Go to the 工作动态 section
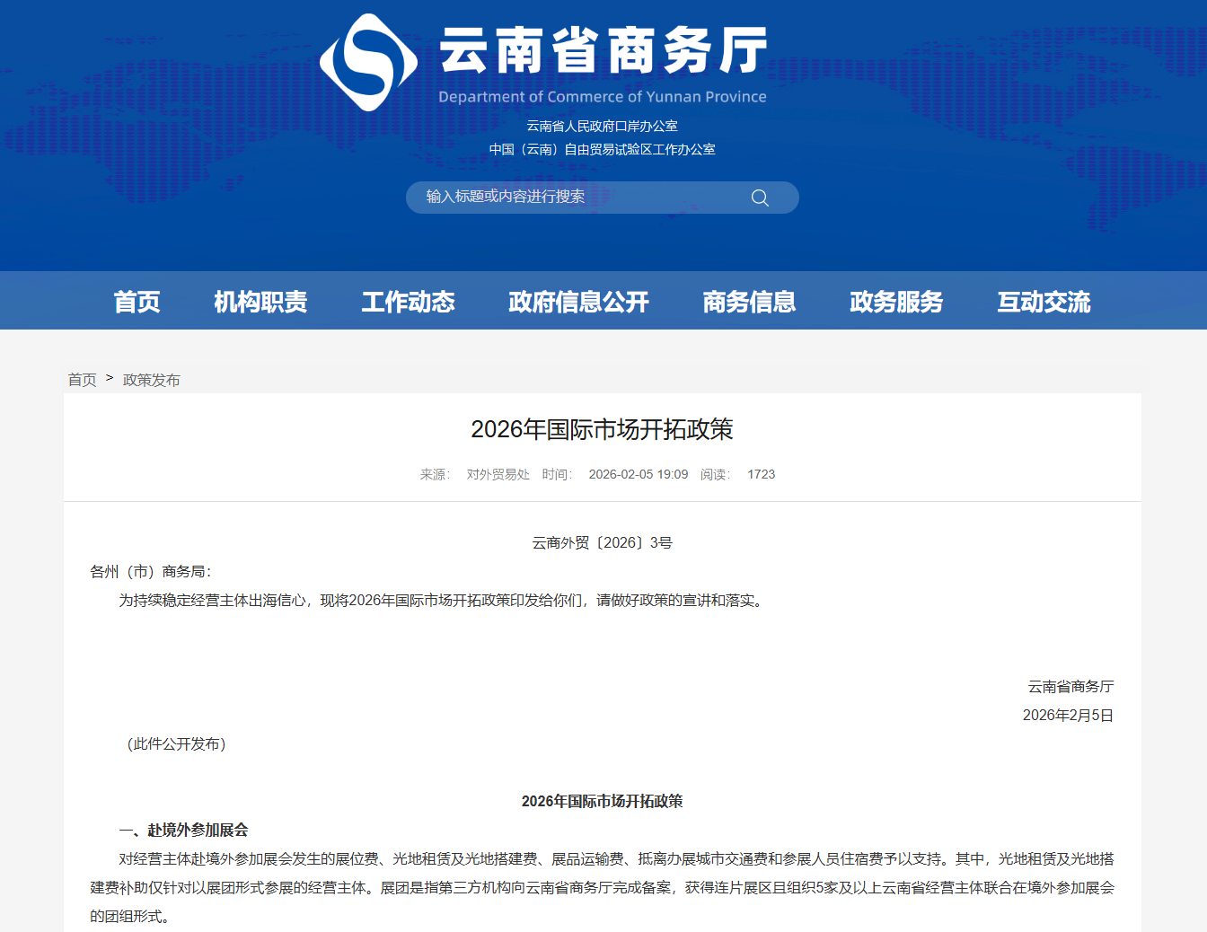The image size is (1207, 932). [408, 302]
